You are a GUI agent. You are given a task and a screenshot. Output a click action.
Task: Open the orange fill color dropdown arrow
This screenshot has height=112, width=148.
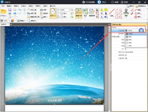[x=15, y=21]
